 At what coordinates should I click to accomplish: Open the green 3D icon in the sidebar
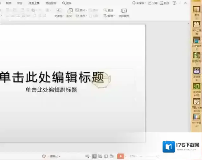tap(197, 86)
